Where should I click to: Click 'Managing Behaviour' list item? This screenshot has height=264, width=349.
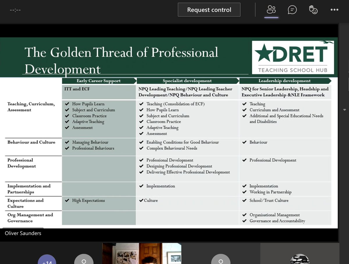coord(90,142)
